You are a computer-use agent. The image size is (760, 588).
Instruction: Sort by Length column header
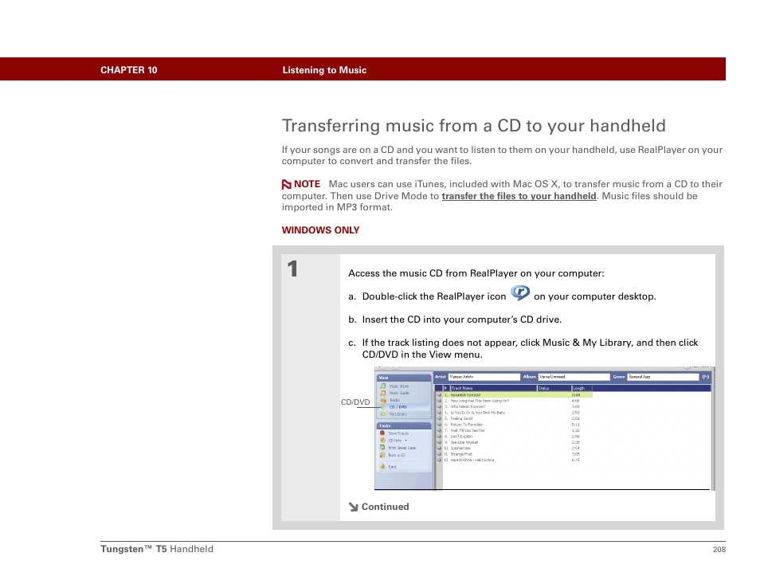[x=582, y=388]
